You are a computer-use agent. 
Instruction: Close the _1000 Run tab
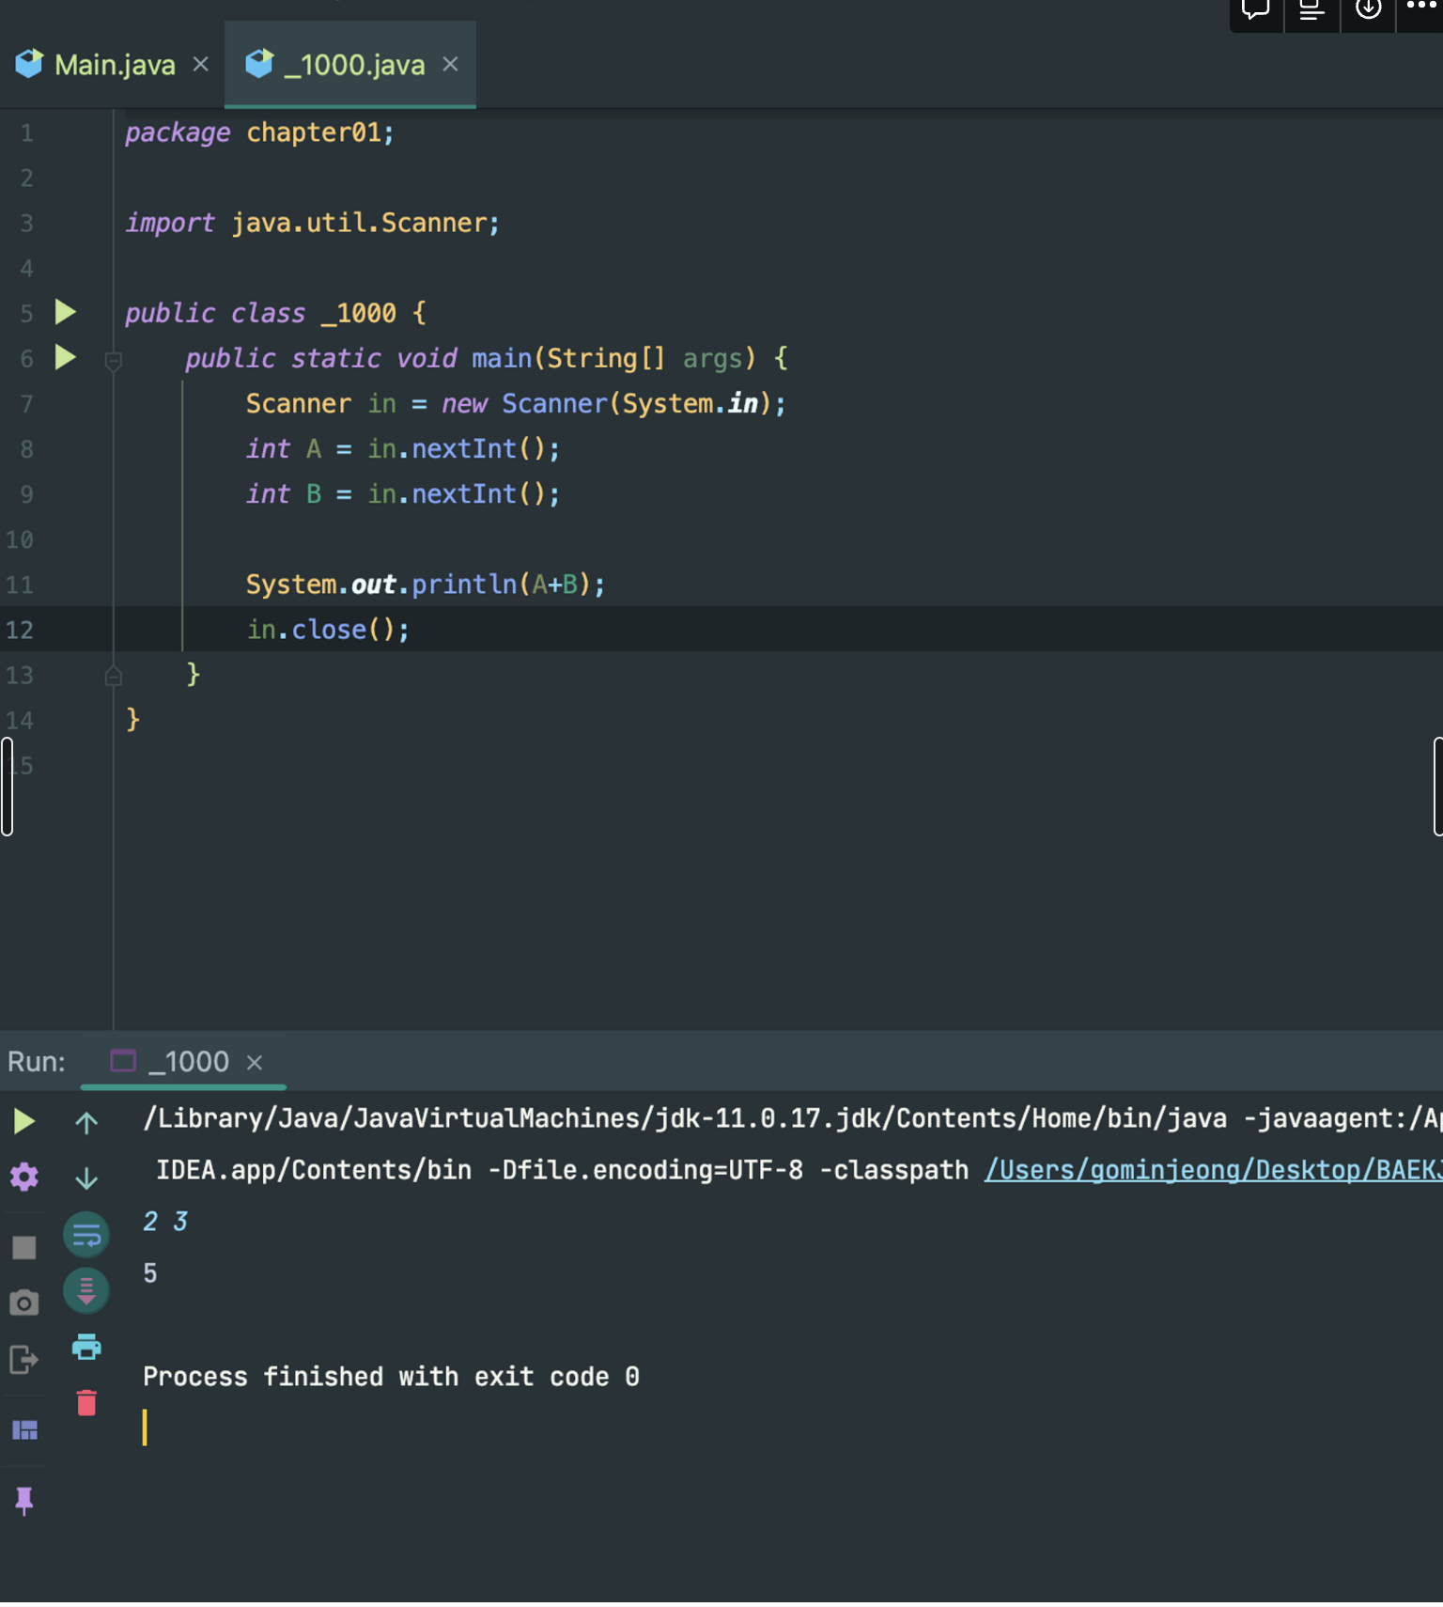coord(254,1062)
